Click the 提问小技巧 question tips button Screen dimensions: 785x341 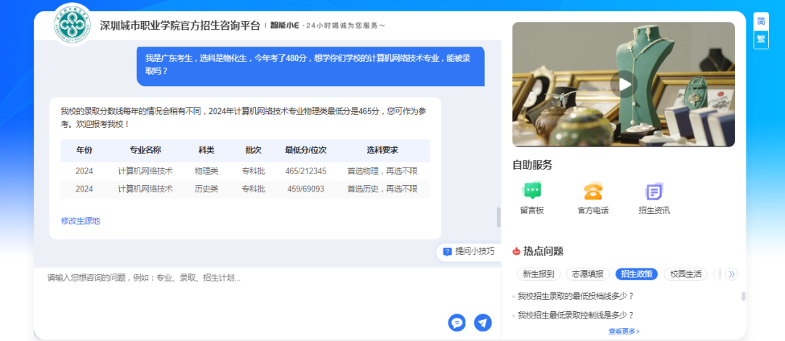[468, 251]
